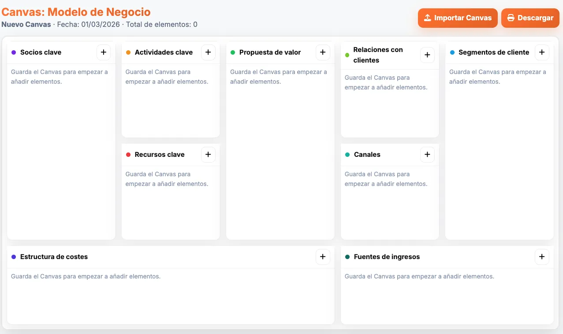Click the green dot beside Propuesta de valor
This screenshot has width=563, height=334.
pyautogui.click(x=233, y=52)
